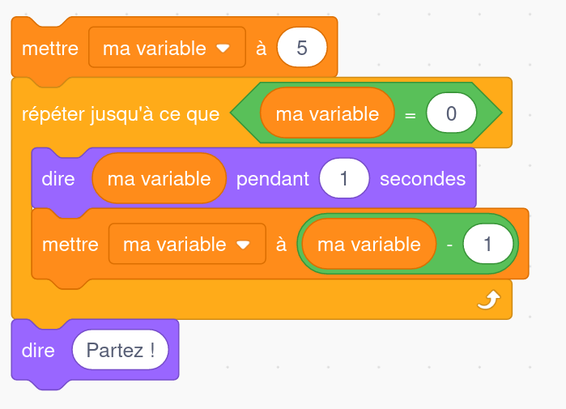Viewport: 566px width, 409px height.
Task: Click the dropdown arrow next to 'ma variable' in the top block
Action: coord(223,48)
